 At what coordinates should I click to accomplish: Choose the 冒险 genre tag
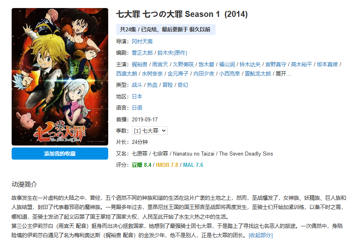(167, 85)
